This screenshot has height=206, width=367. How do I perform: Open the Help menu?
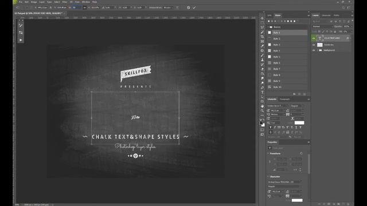(95, 2)
